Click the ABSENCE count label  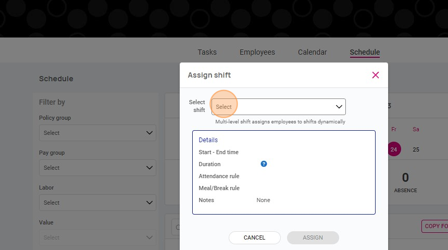(x=405, y=190)
